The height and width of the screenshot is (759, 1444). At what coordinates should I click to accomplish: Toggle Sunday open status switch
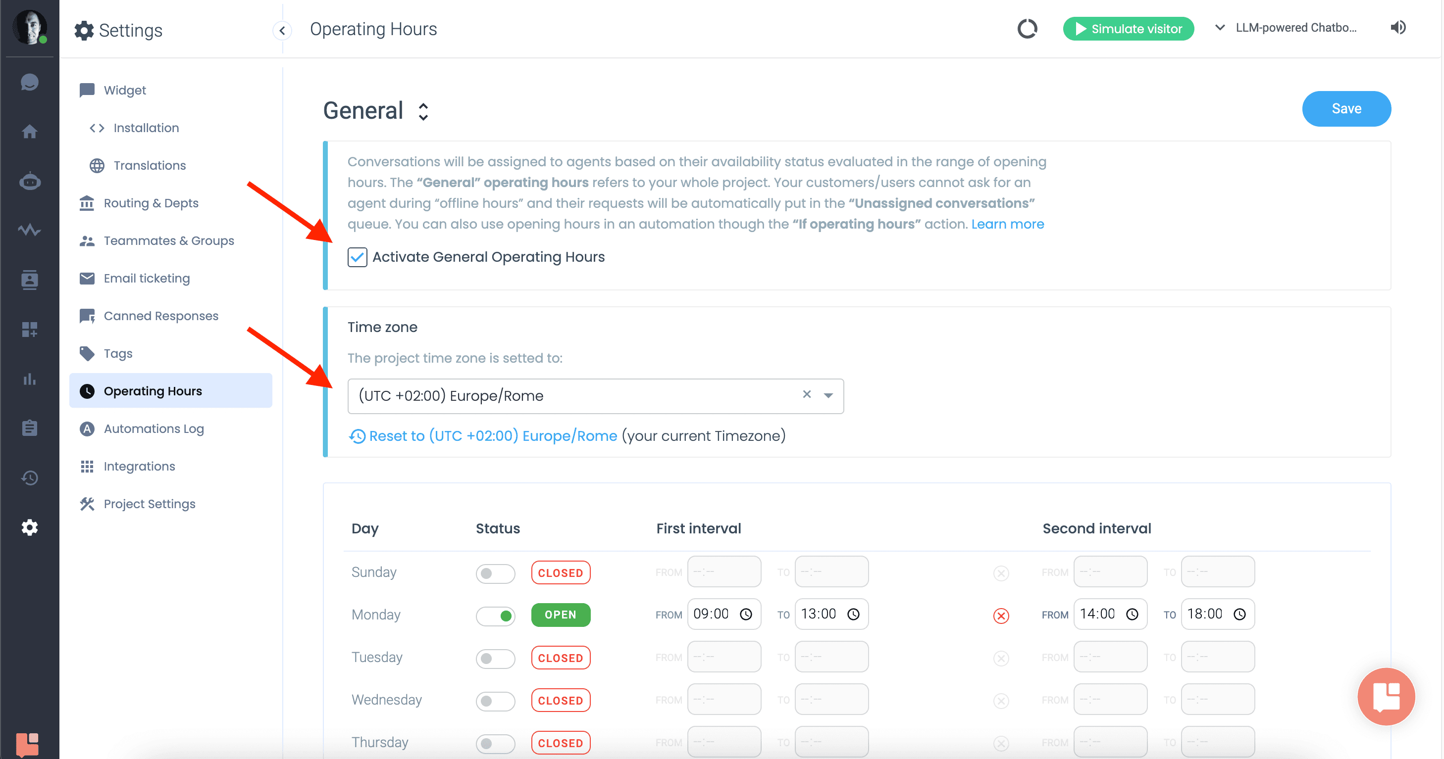coord(495,573)
